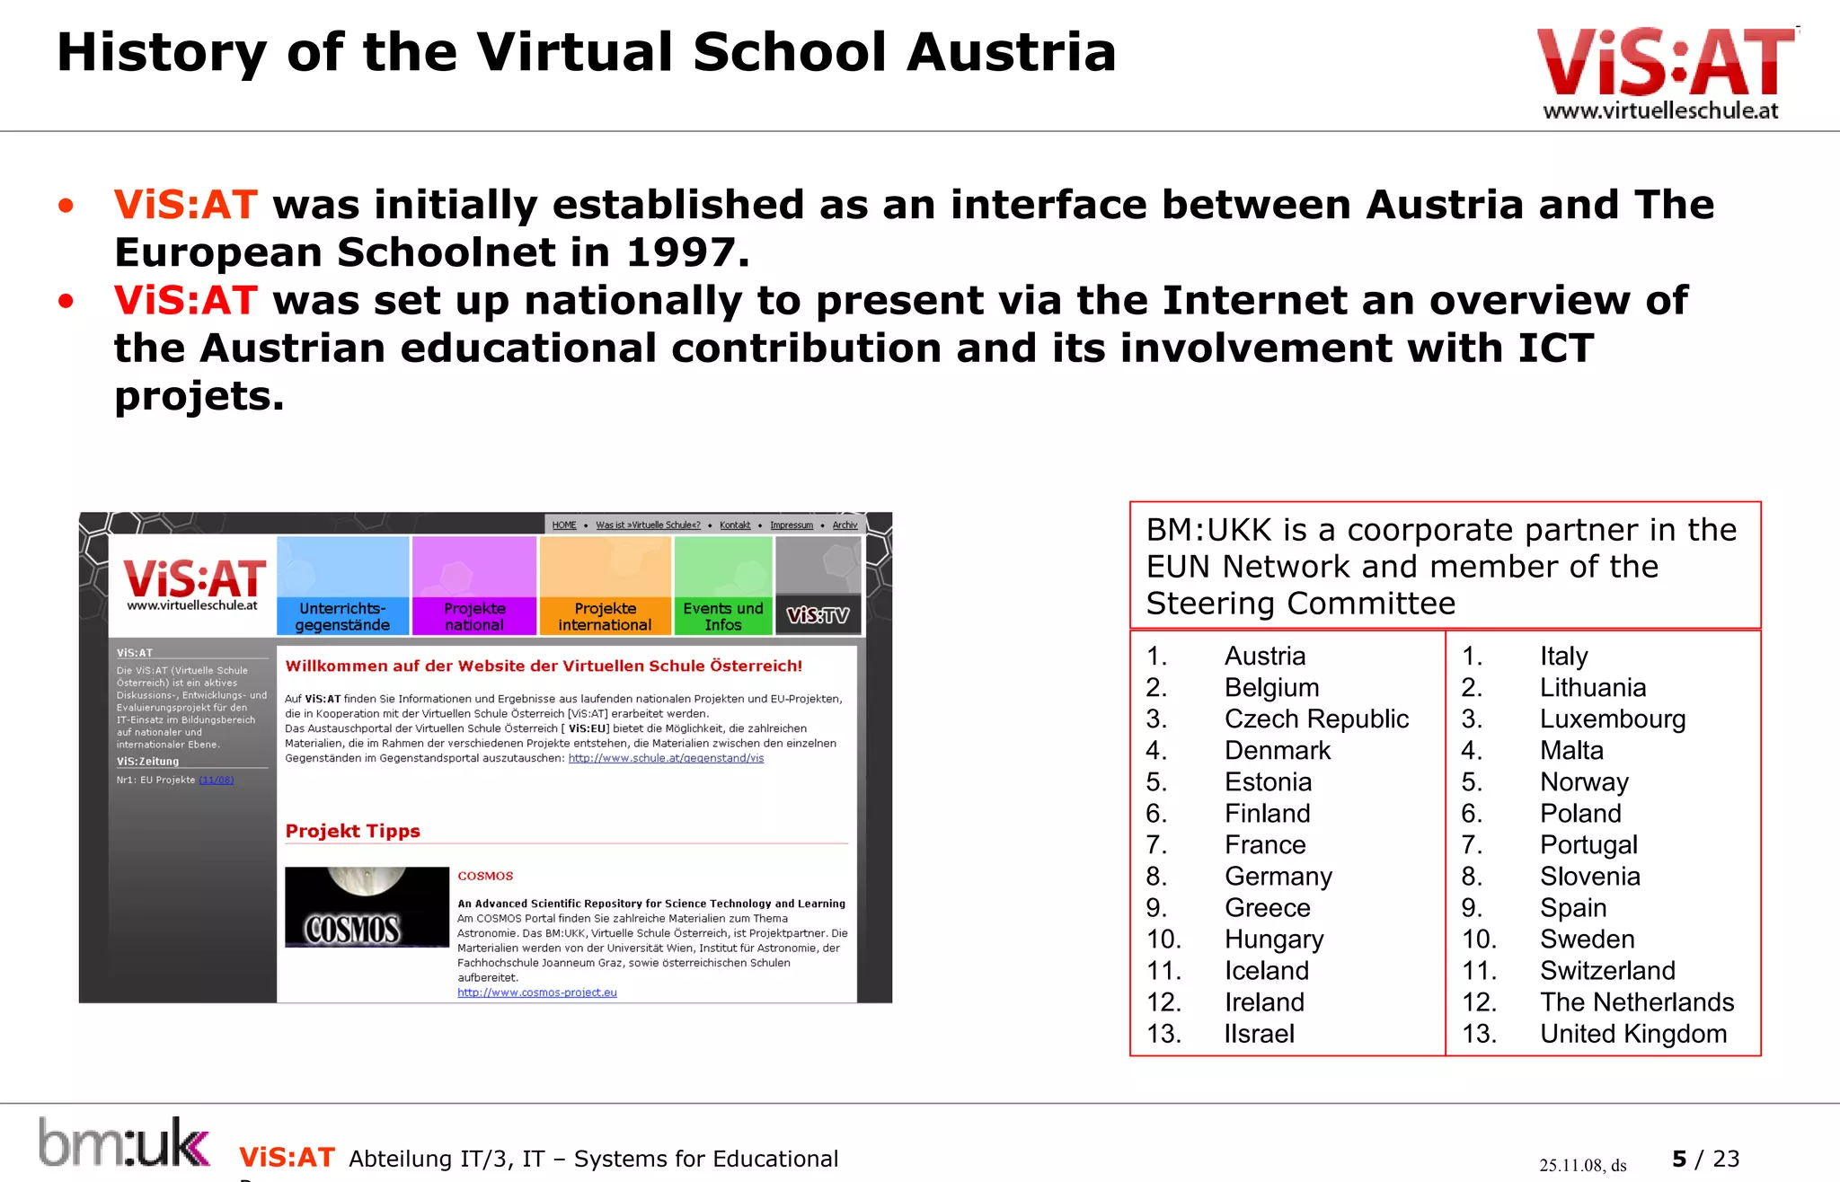Screen dimensions: 1840x1182
Task: Select Spain in the country list
Action: 1573,907
